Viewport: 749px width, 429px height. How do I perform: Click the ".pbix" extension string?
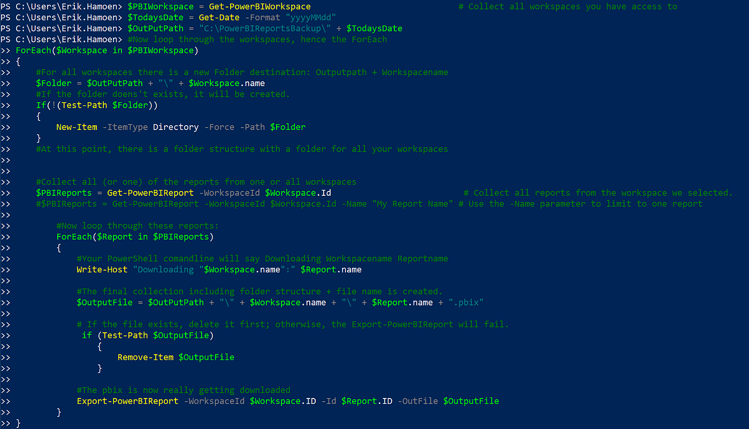point(466,302)
